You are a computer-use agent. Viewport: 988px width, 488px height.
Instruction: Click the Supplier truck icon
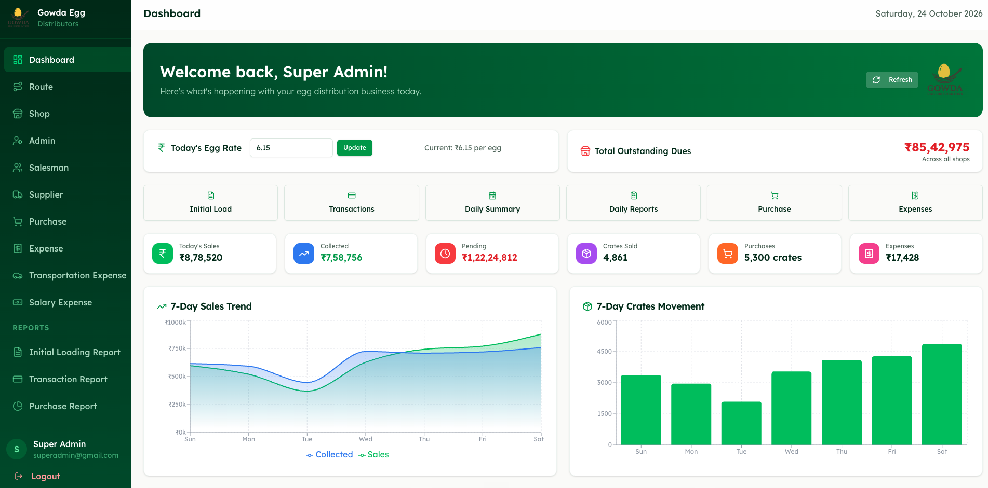coord(18,194)
